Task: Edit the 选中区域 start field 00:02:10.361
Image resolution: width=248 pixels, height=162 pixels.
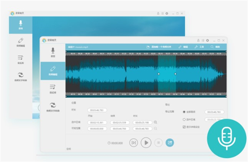Action: [x=97, y=122]
